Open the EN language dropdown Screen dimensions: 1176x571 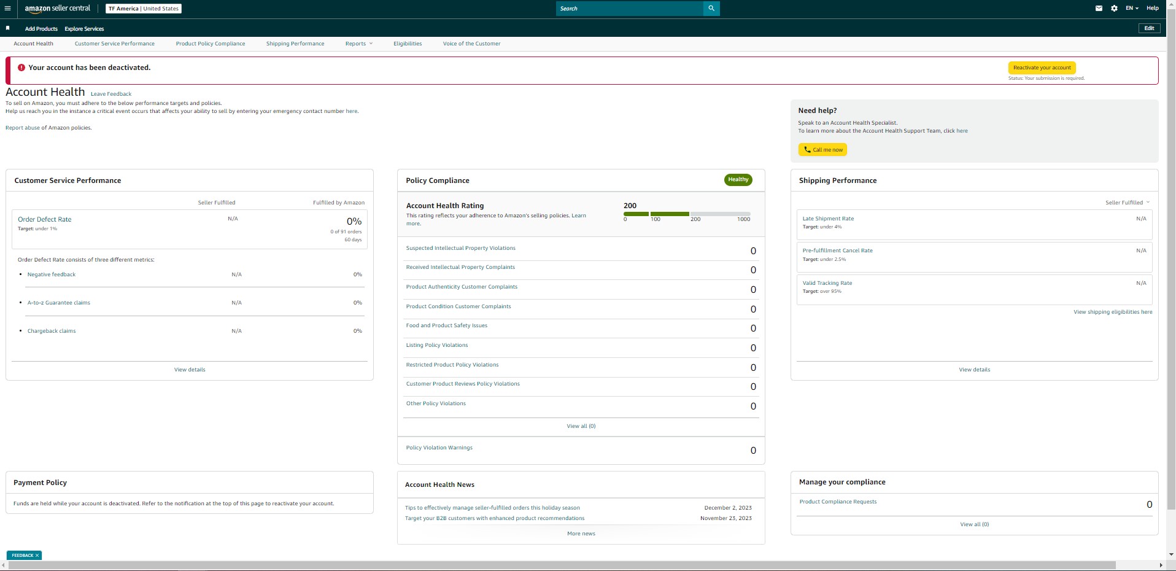tap(1132, 9)
